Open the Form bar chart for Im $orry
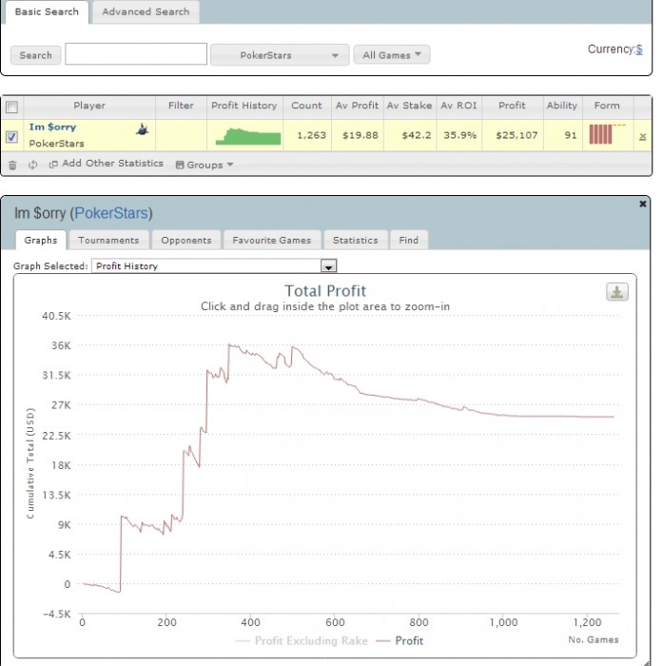The width and height of the screenshot is (663, 666). [607, 134]
